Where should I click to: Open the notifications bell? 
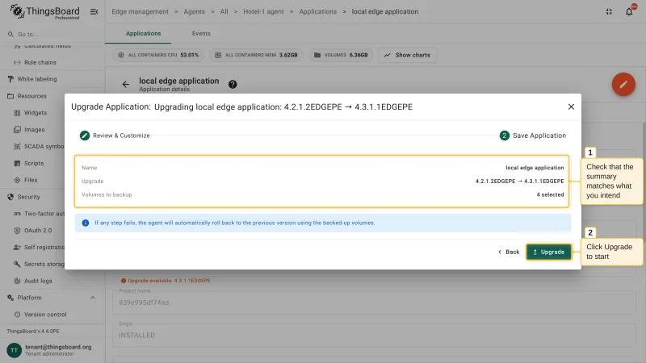click(x=629, y=11)
